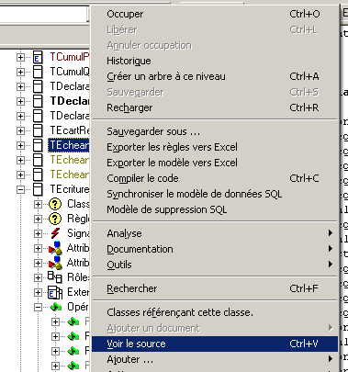Click the Rôle relation icon
Viewport: 348px width, 372px height.
[55, 277]
